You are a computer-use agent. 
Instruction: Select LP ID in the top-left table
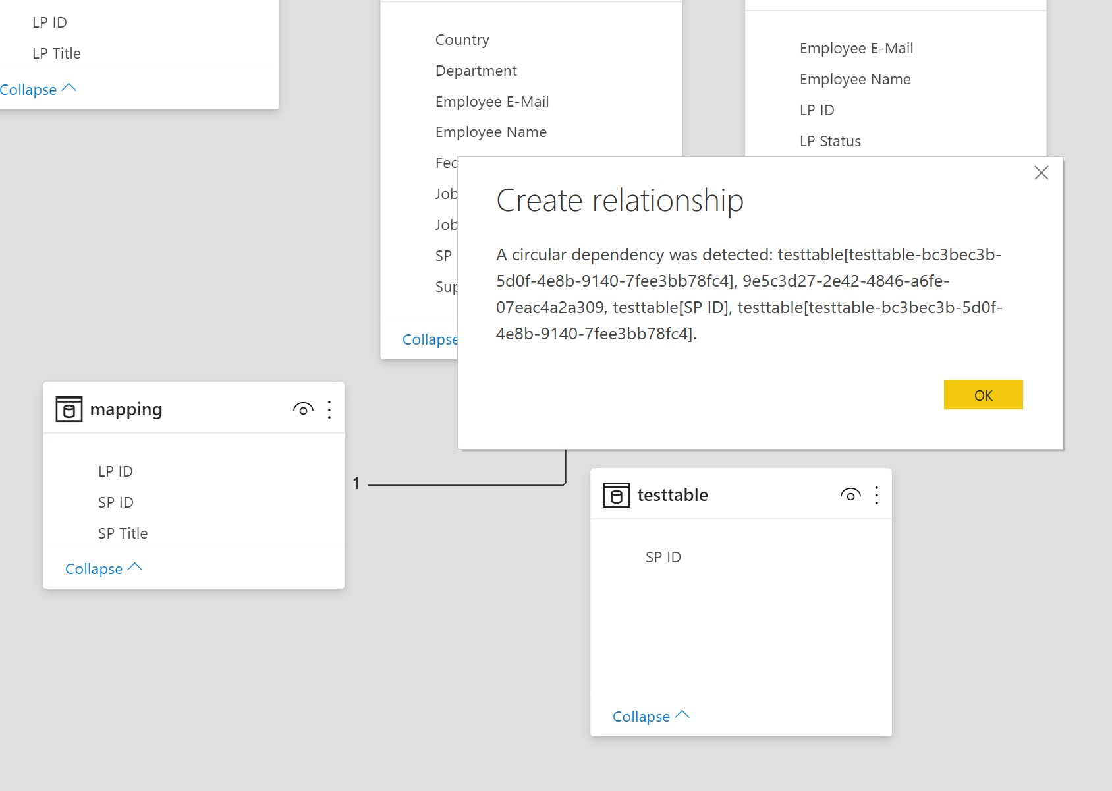click(49, 22)
